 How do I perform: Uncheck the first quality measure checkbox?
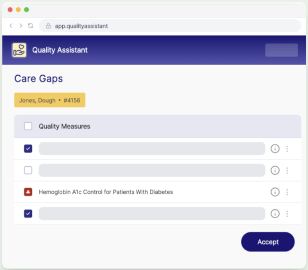[x=28, y=149]
